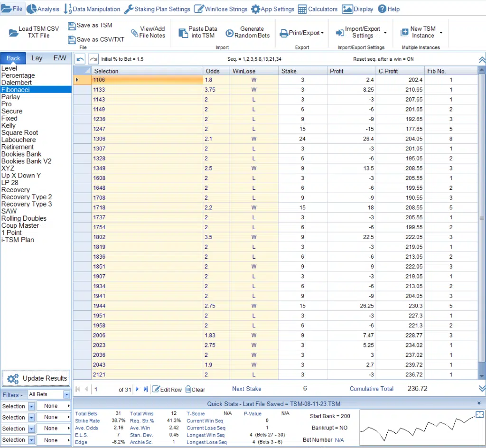Image resolution: width=486 pixels, height=448 pixels.
Task: Click the Selection column header
Action: [x=147, y=71]
